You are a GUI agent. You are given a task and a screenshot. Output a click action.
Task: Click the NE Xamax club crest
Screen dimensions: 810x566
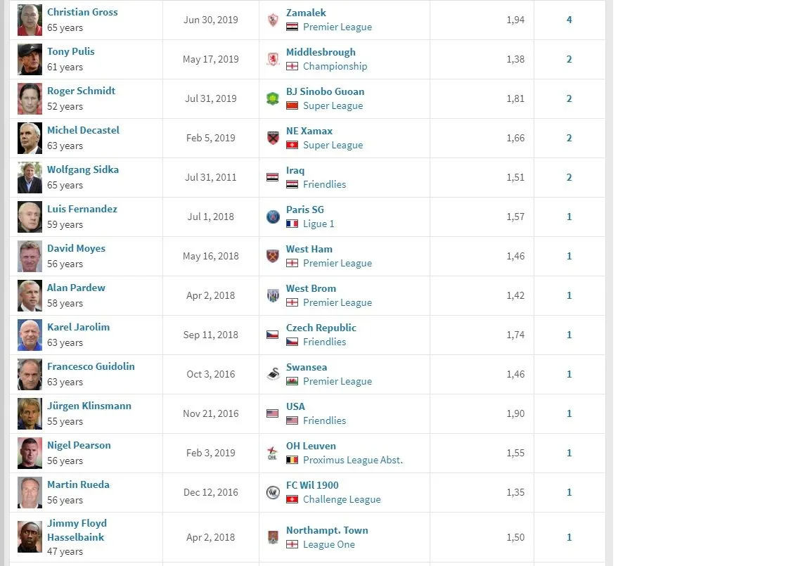click(273, 138)
